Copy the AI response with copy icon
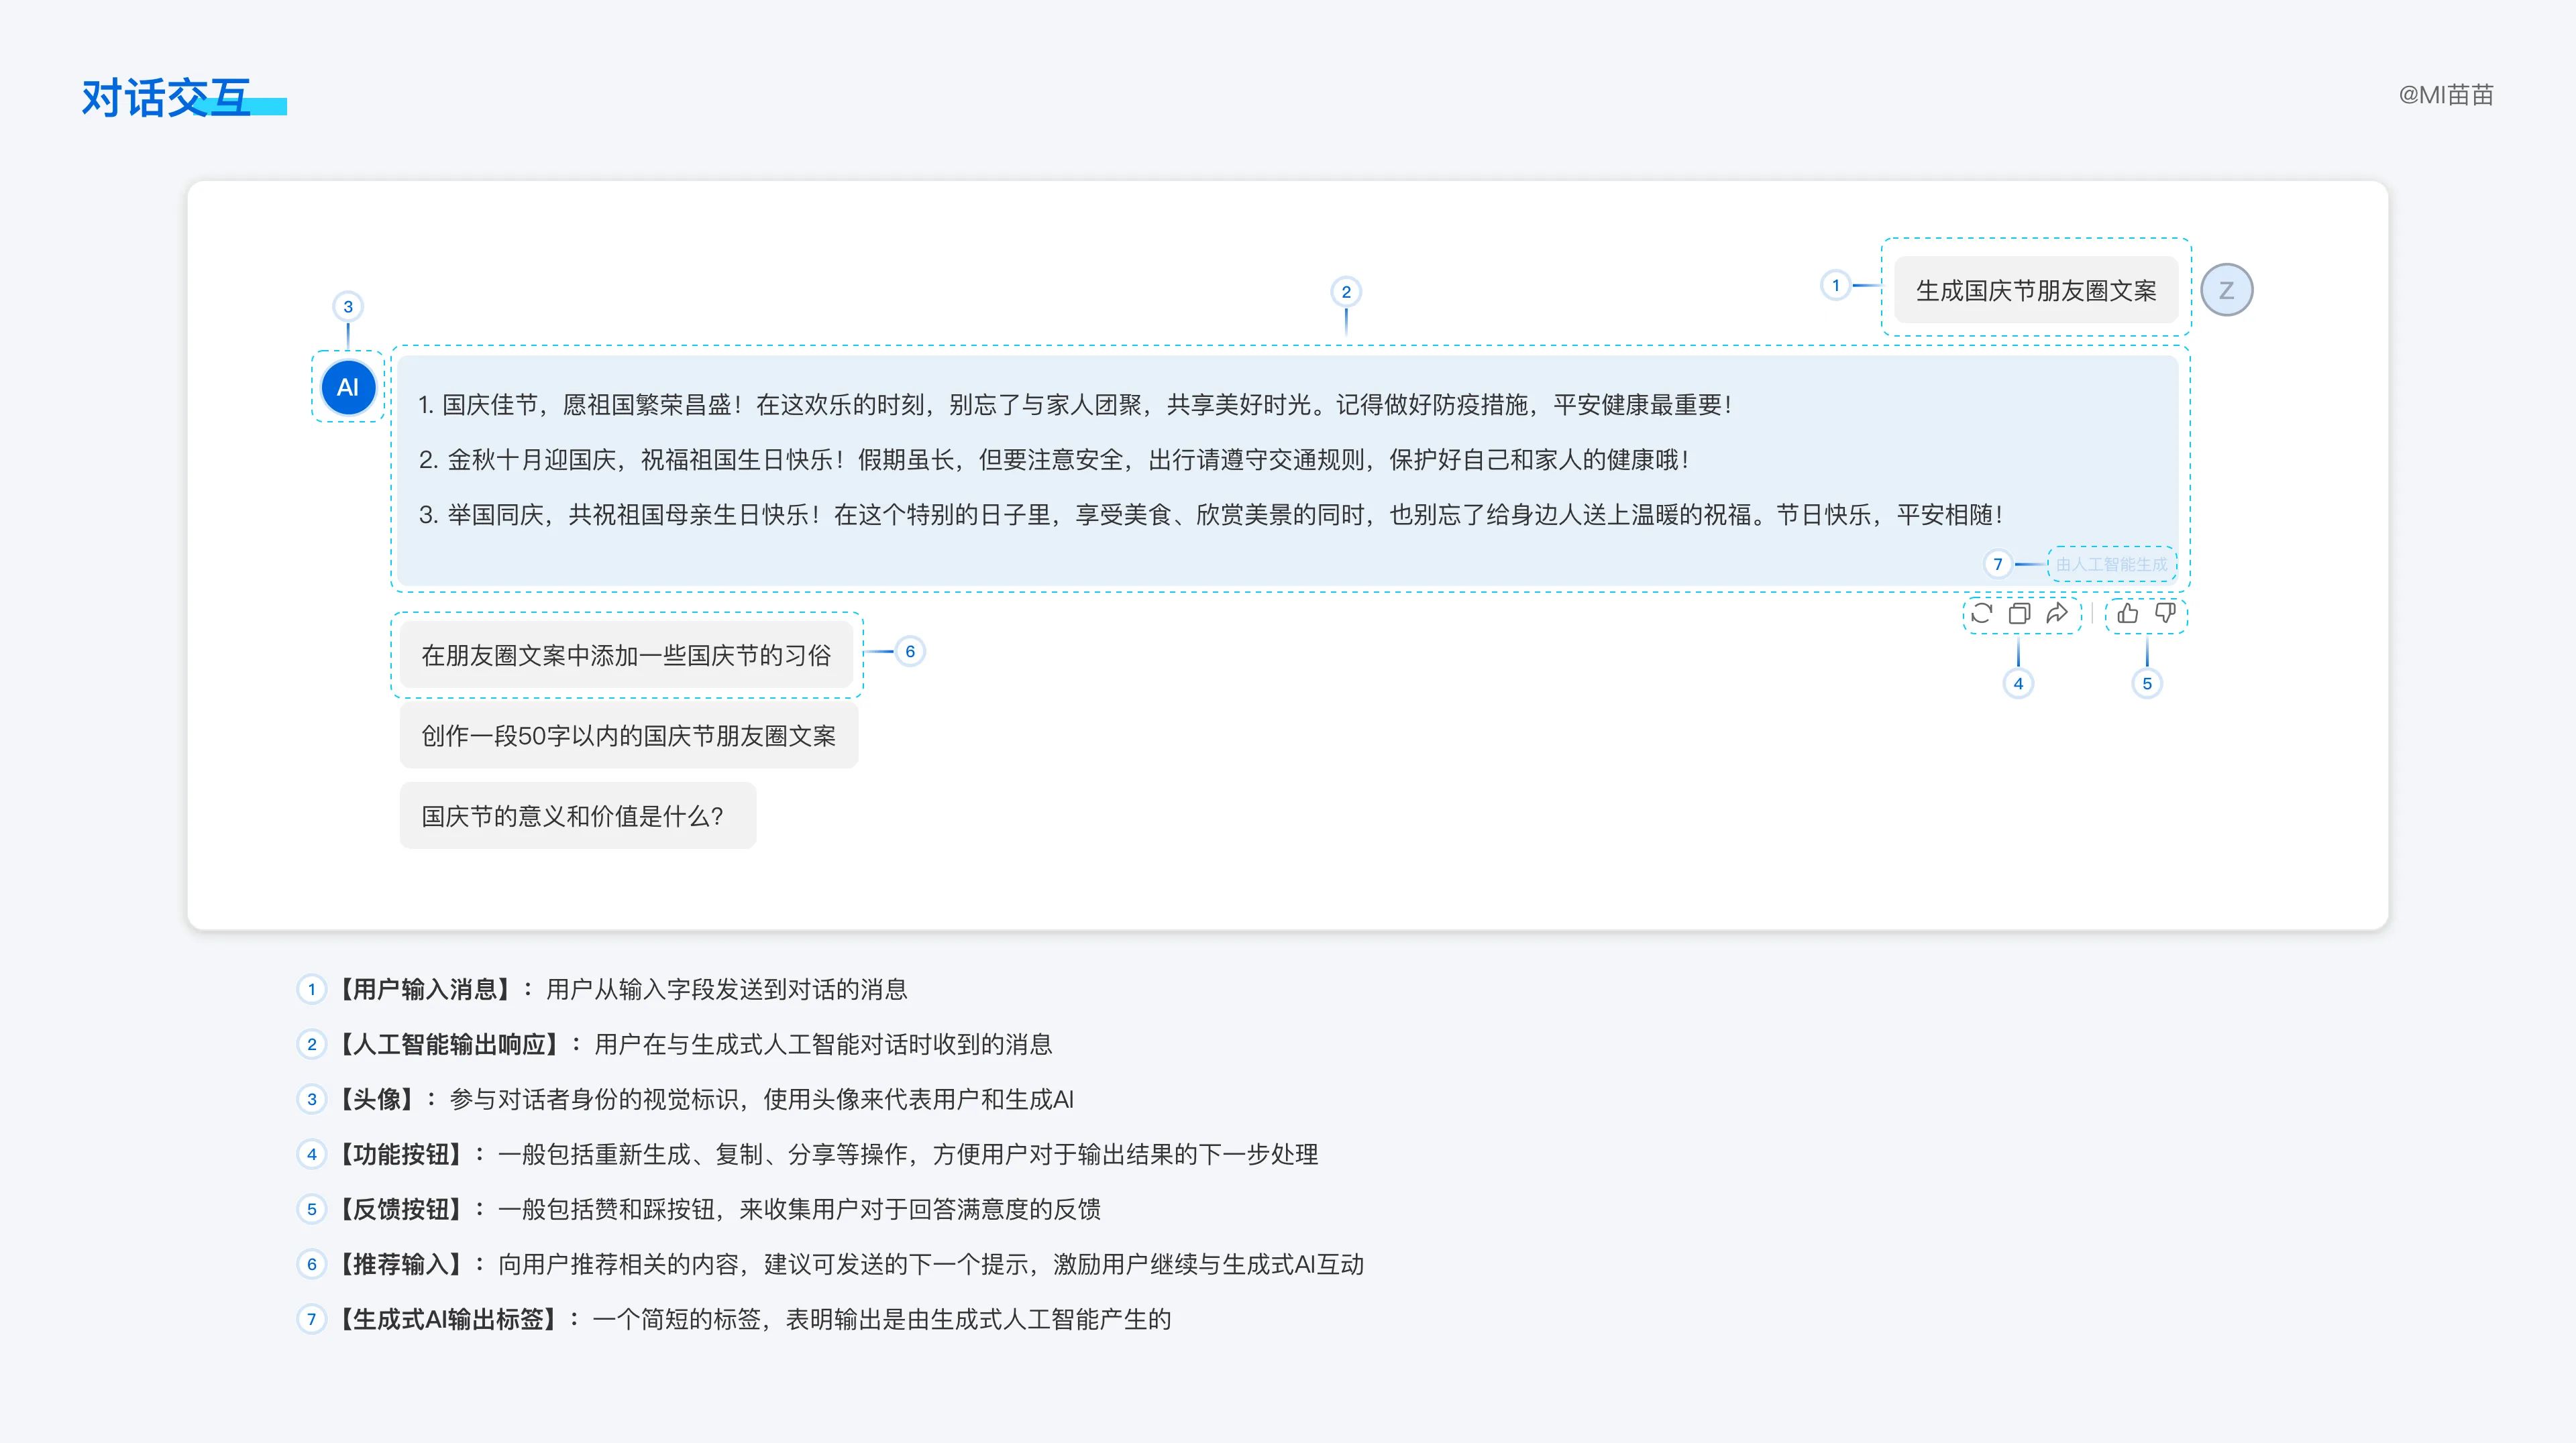The width and height of the screenshot is (2576, 1443). [2019, 614]
